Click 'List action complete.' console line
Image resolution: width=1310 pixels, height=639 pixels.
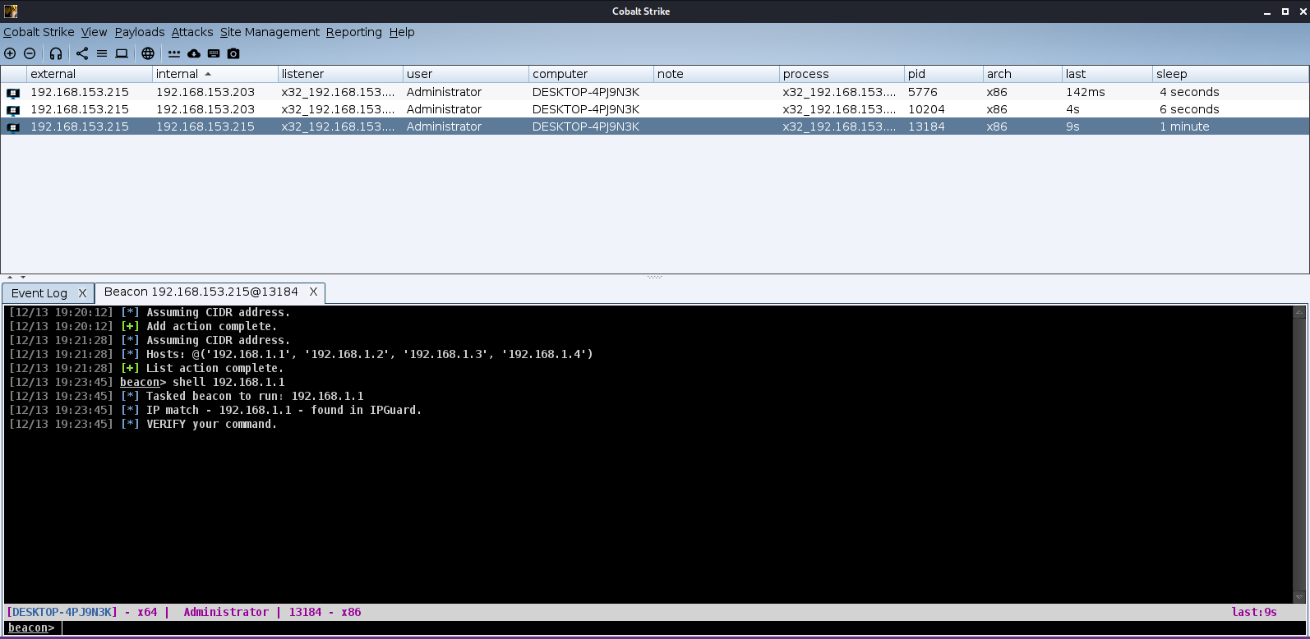pyautogui.click(x=214, y=368)
